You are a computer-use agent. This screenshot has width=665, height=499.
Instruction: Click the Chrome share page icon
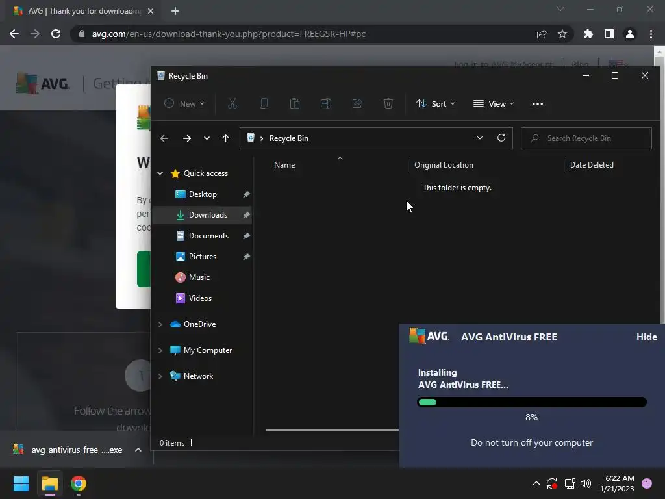(542, 34)
